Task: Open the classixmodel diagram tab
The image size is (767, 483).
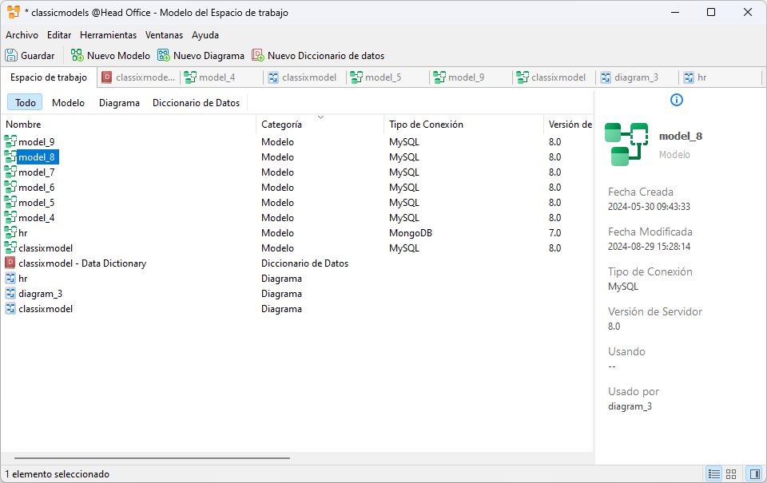Action: point(304,77)
